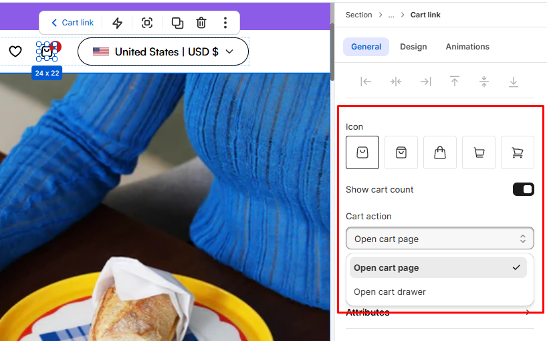Open the lightning bolt actions icon

[117, 23]
